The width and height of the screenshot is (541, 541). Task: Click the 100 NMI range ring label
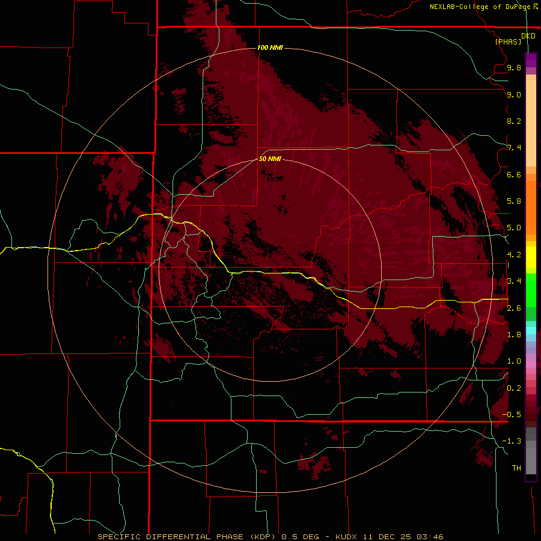tap(270, 47)
